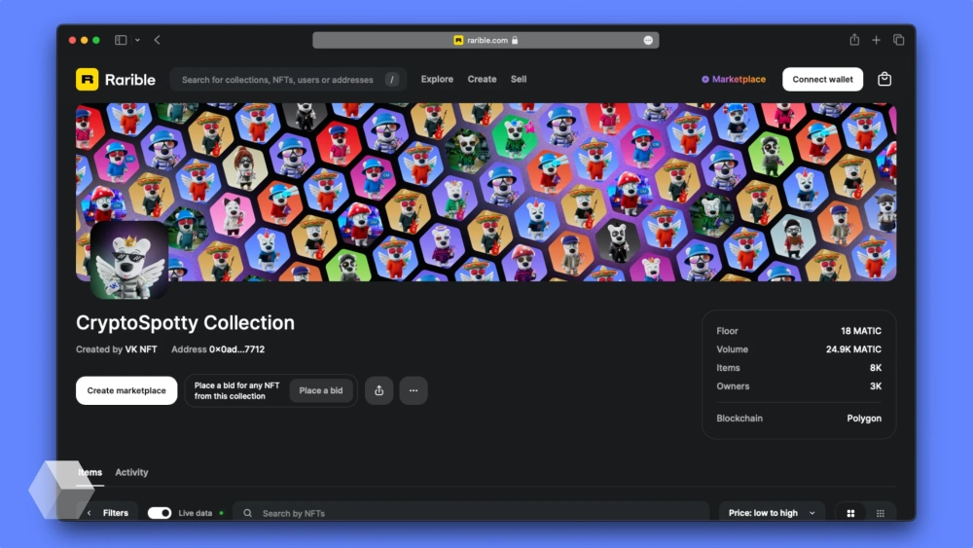Image resolution: width=973 pixels, height=548 pixels.
Task: Expand the Safari sidebar dropdown chevron
Action: click(x=137, y=40)
